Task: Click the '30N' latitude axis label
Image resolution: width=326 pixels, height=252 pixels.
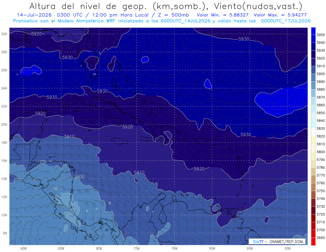Action: pos(4,34)
